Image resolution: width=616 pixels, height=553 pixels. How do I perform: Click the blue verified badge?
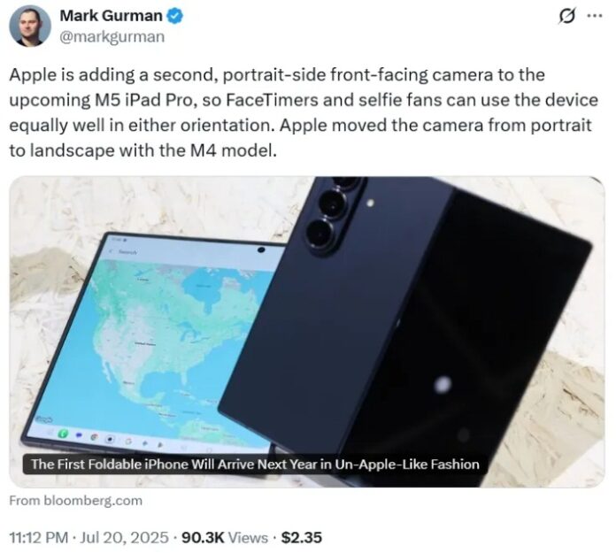click(174, 16)
